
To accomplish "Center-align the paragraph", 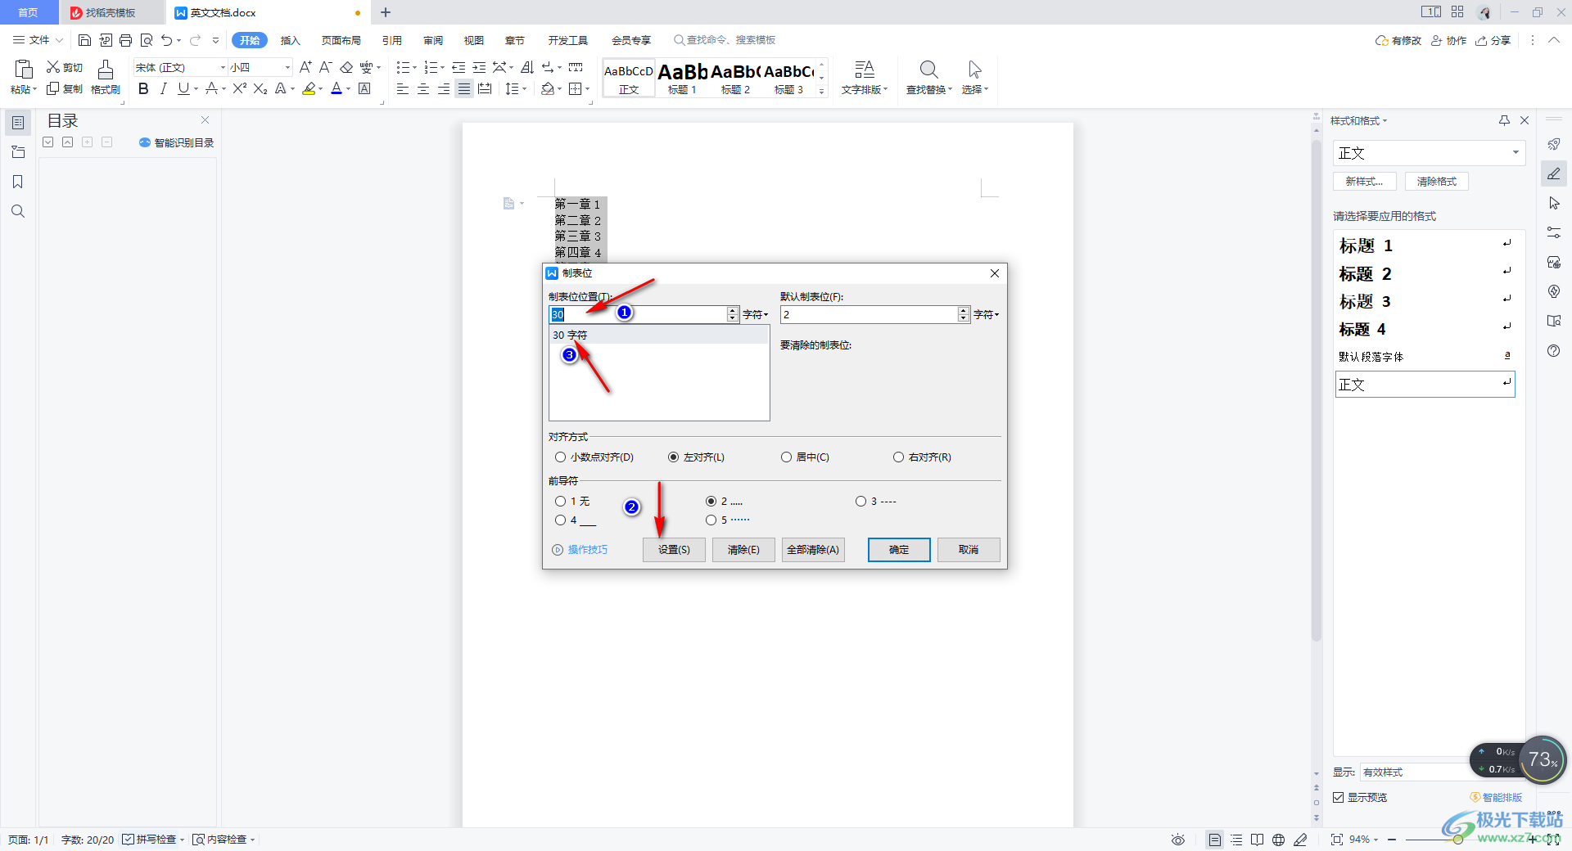I will (423, 88).
